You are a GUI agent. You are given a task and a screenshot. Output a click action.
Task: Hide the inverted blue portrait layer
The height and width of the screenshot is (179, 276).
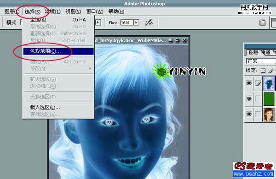(x=249, y=83)
